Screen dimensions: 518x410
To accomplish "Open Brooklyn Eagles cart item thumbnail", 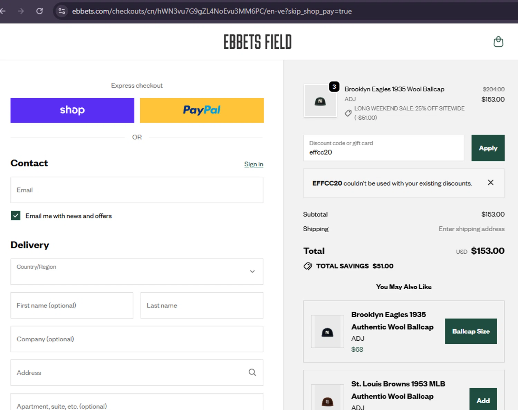I will click(320, 101).
